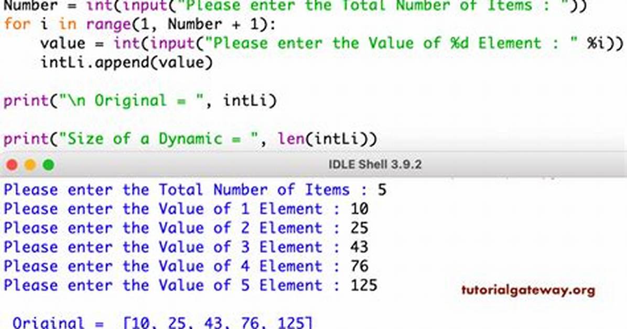Click the print Original code line
The width and height of the screenshot is (627, 329).
pyautogui.click(x=140, y=101)
